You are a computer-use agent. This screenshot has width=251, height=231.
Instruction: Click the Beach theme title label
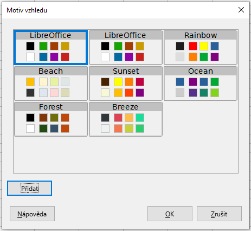(x=51, y=71)
